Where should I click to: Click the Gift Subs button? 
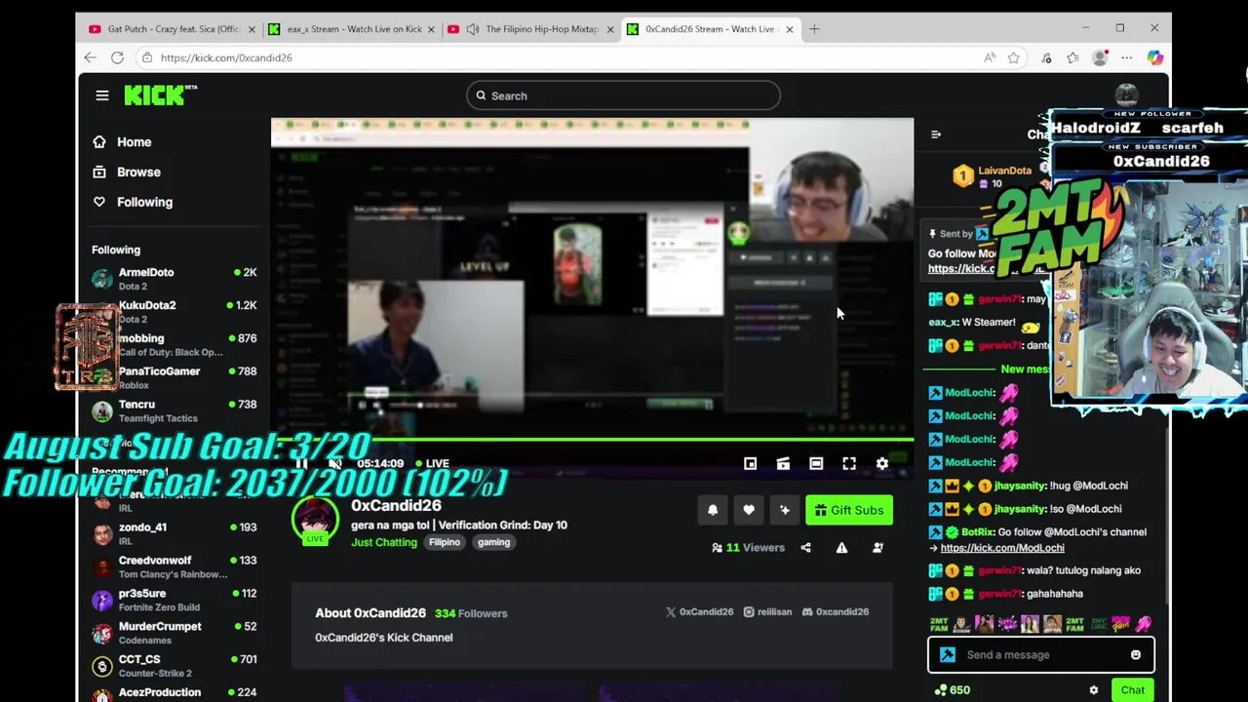(849, 510)
